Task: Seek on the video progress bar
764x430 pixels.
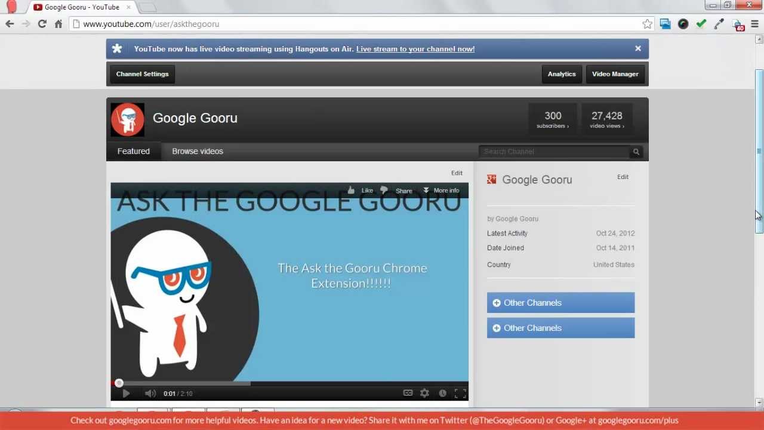Action: click(289, 383)
